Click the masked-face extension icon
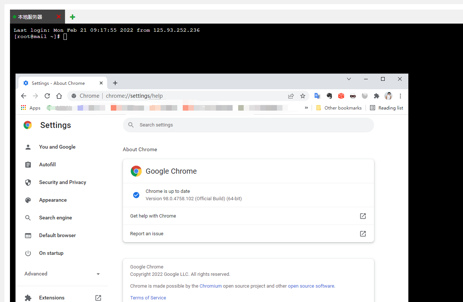Screen dimensions: 463x302 pos(353,96)
